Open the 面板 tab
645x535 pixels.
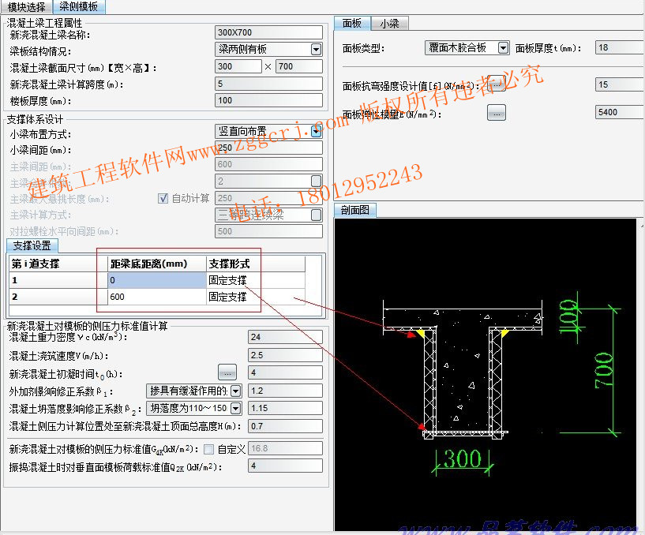coord(352,24)
